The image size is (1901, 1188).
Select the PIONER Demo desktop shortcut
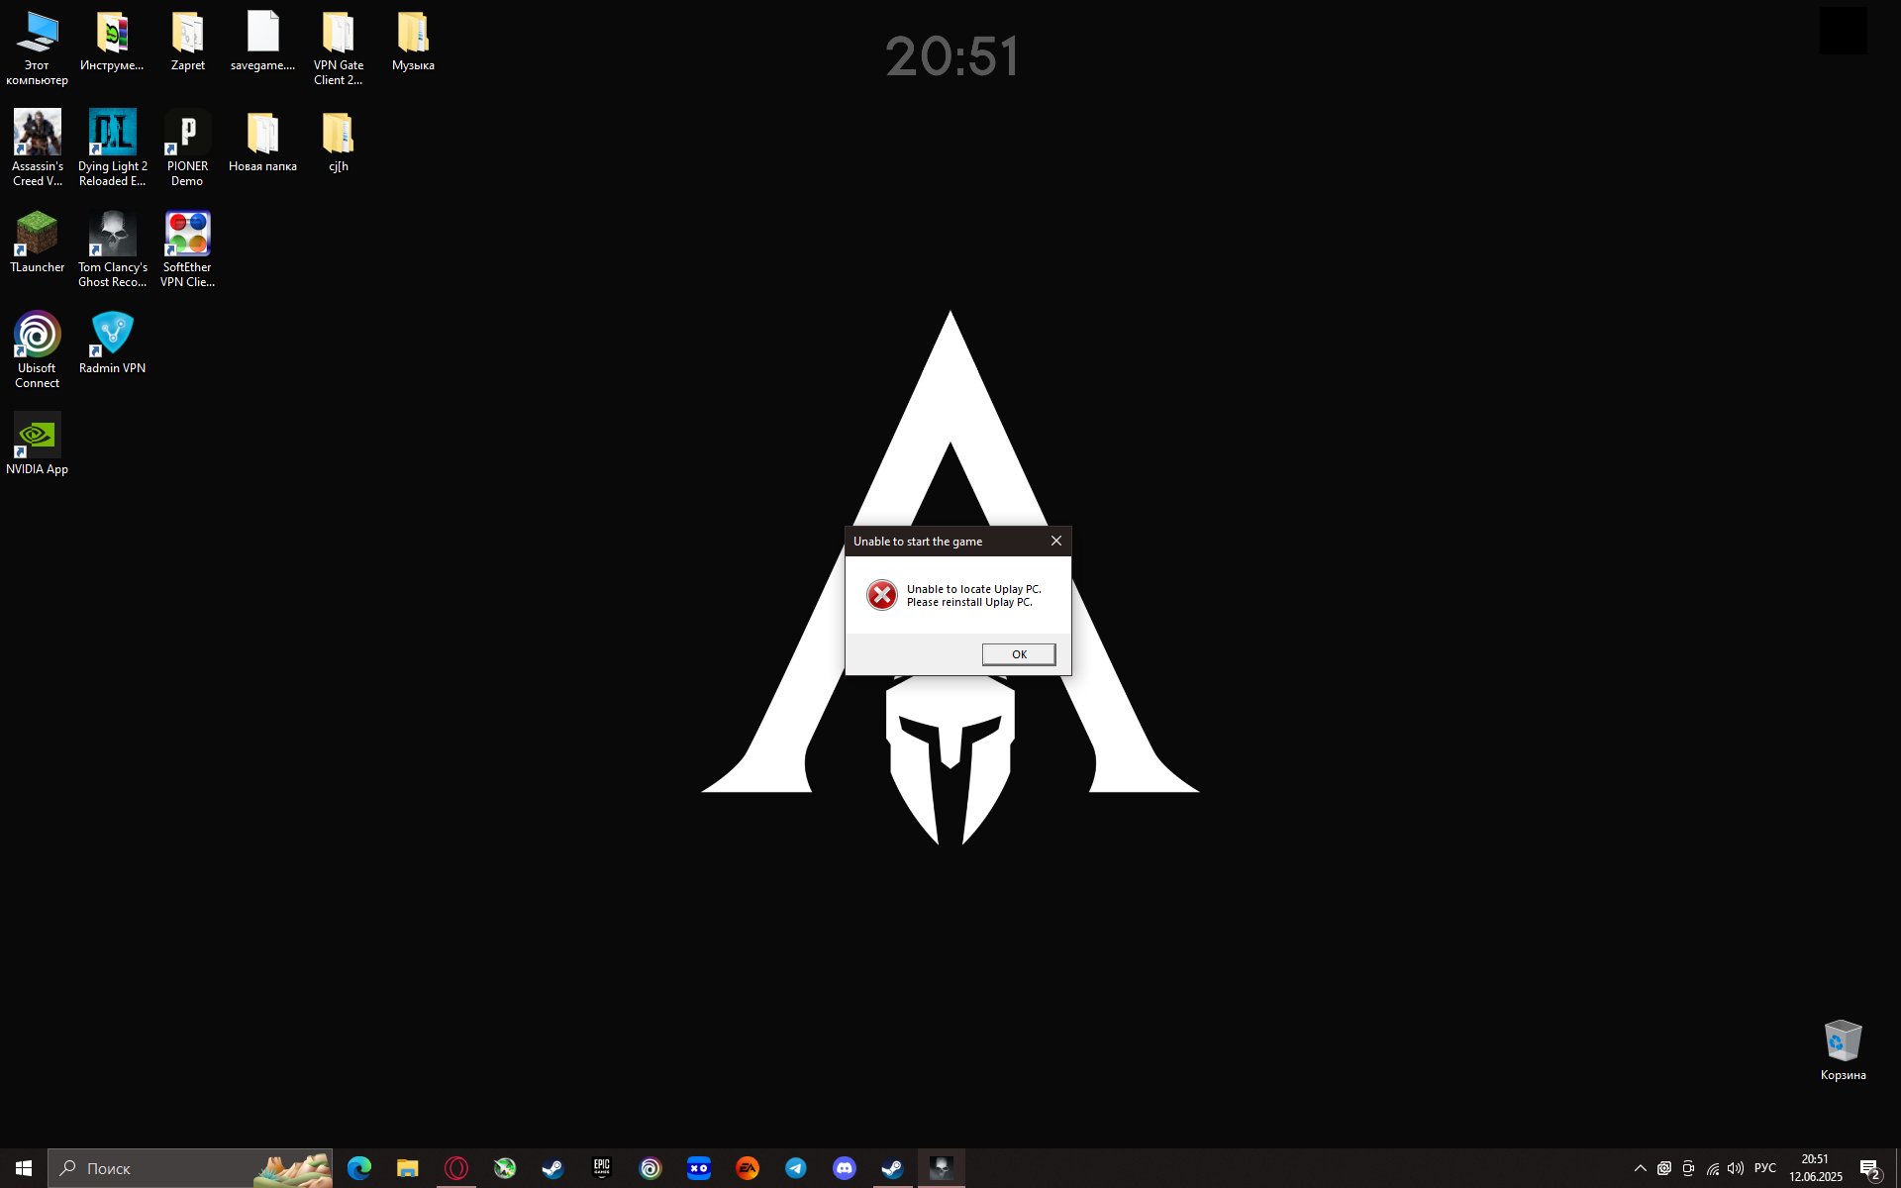click(x=187, y=146)
